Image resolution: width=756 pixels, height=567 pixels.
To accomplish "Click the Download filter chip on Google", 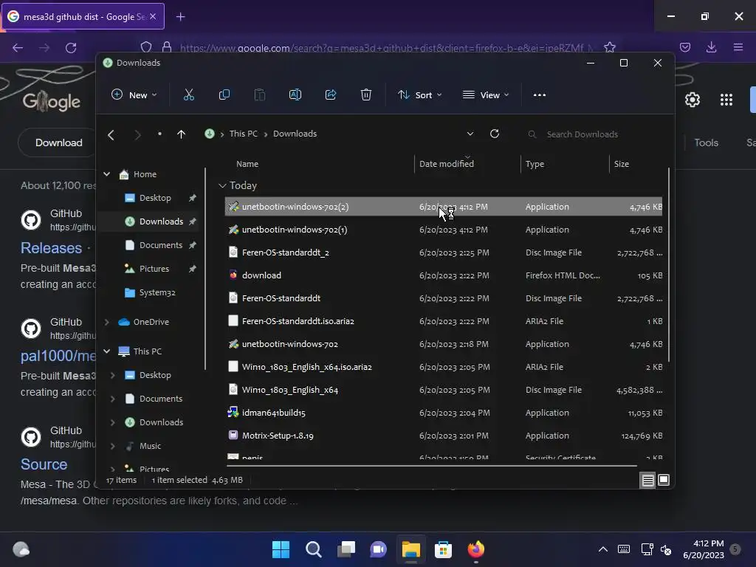I will tap(58, 142).
